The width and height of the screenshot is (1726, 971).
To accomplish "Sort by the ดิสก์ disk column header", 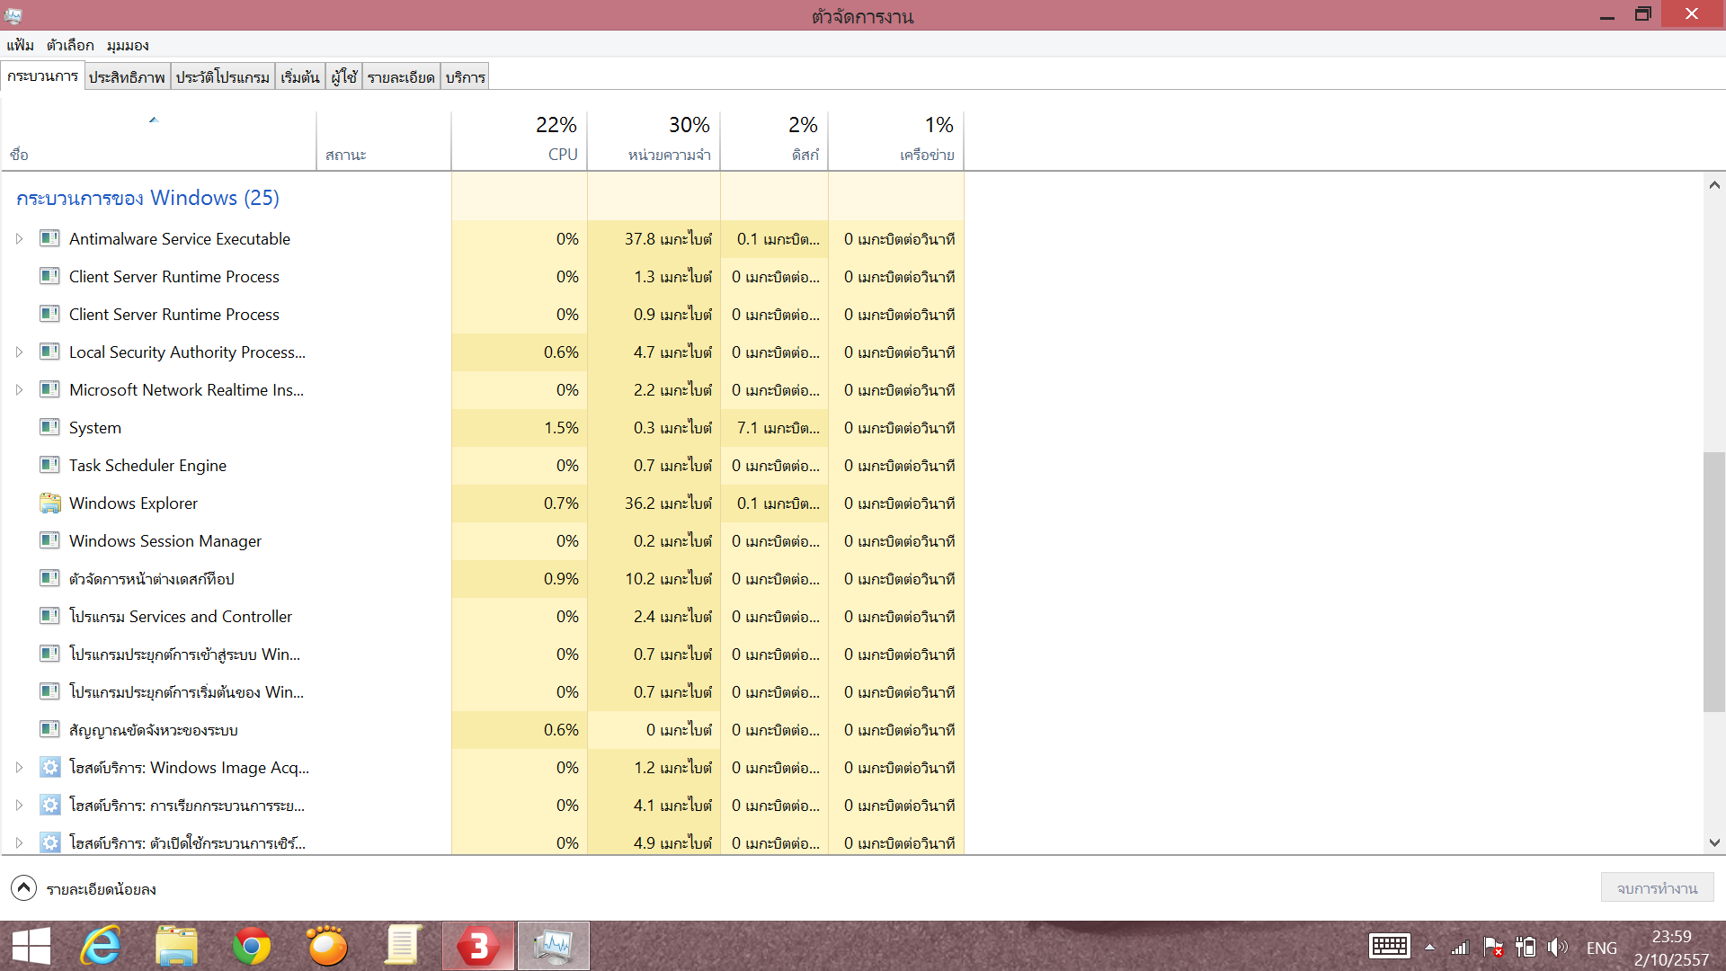I will (x=775, y=139).
